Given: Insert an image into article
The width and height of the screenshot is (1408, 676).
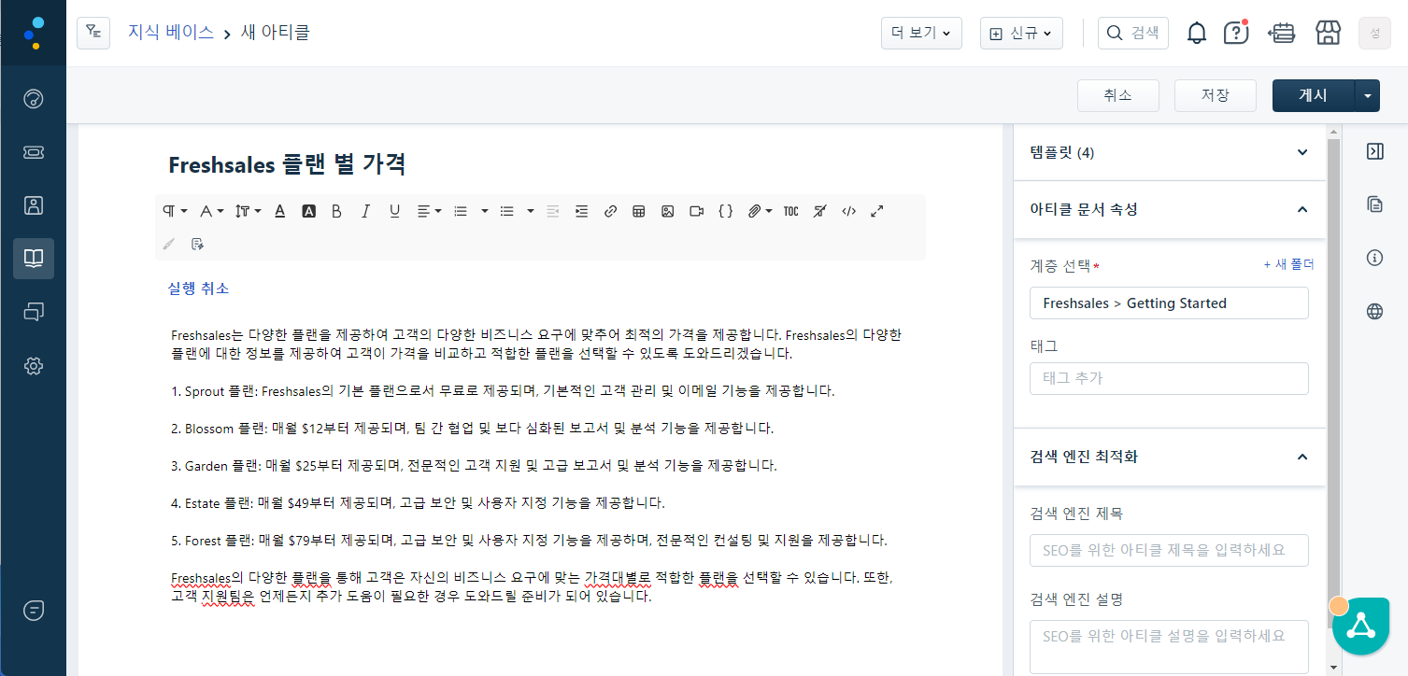Looking at the screenshot, I should click(667, 211).
